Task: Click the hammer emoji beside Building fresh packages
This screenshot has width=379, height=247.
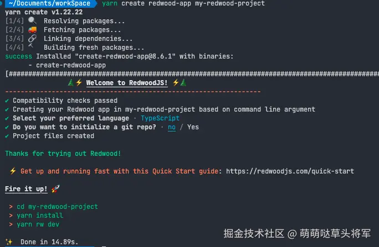Action: (x=32, y=48)
